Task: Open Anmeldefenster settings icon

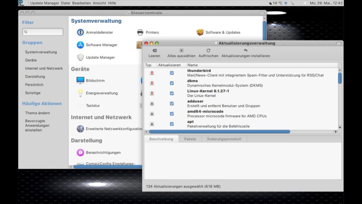Action: pyautogui.click(x=80, y=32)
